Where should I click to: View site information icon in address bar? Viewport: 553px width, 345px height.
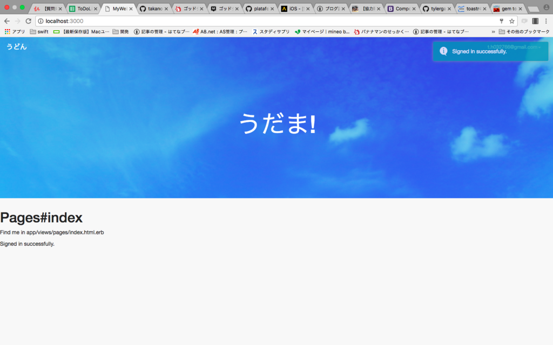[x=41, y=21]
